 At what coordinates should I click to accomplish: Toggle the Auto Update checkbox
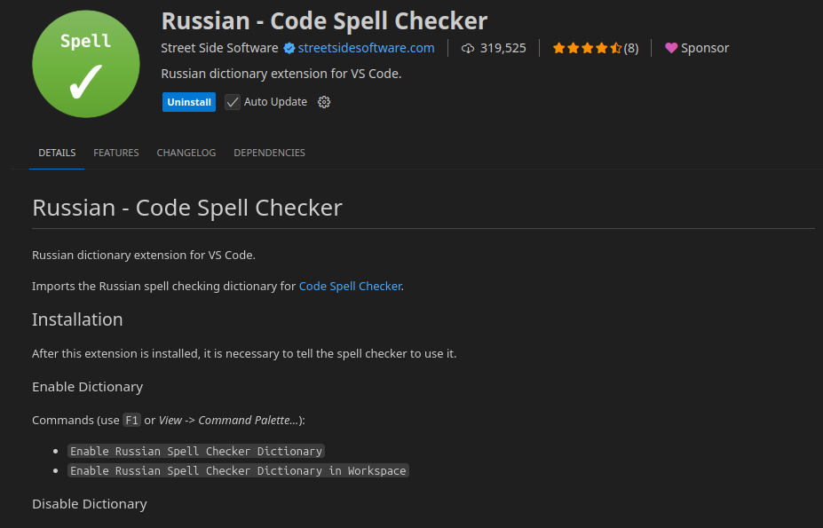click(x=233, y=102)
